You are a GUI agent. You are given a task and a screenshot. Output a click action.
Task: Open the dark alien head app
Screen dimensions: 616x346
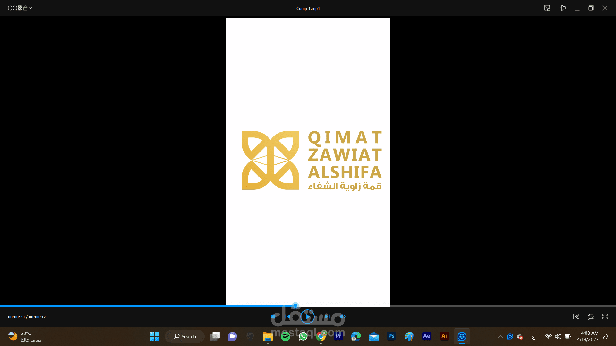click(x=250, y=336)
